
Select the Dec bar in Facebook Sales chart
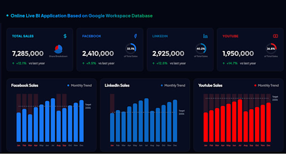pos(82,121)
